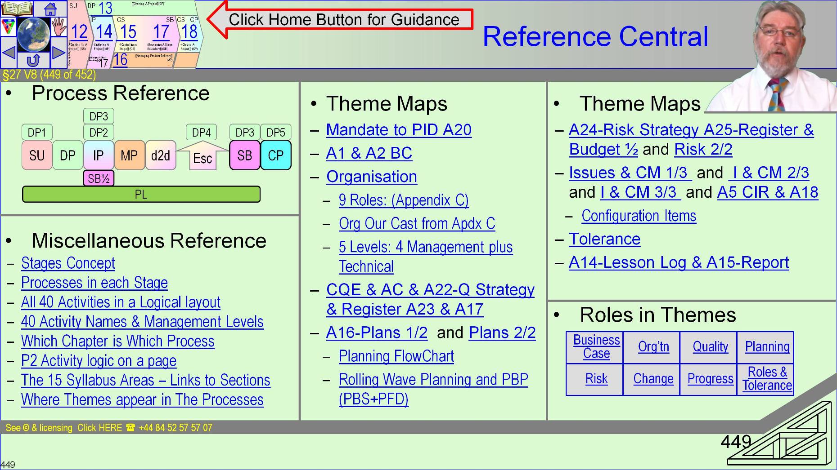Click the pink hand icon

pyautogui.click(x=58, y=27)
